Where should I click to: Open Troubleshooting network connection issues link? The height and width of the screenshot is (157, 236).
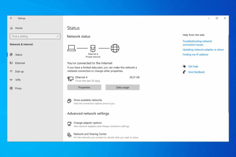(x=197, y=43)
